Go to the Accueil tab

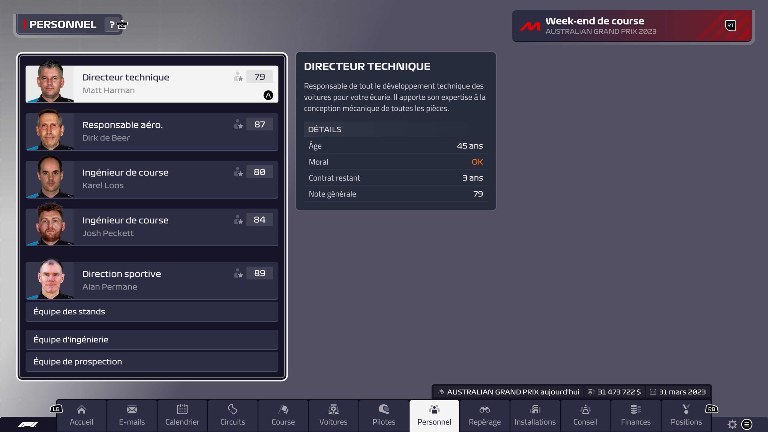[82, 416]
